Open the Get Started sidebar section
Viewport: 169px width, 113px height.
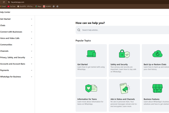(5, 19)
